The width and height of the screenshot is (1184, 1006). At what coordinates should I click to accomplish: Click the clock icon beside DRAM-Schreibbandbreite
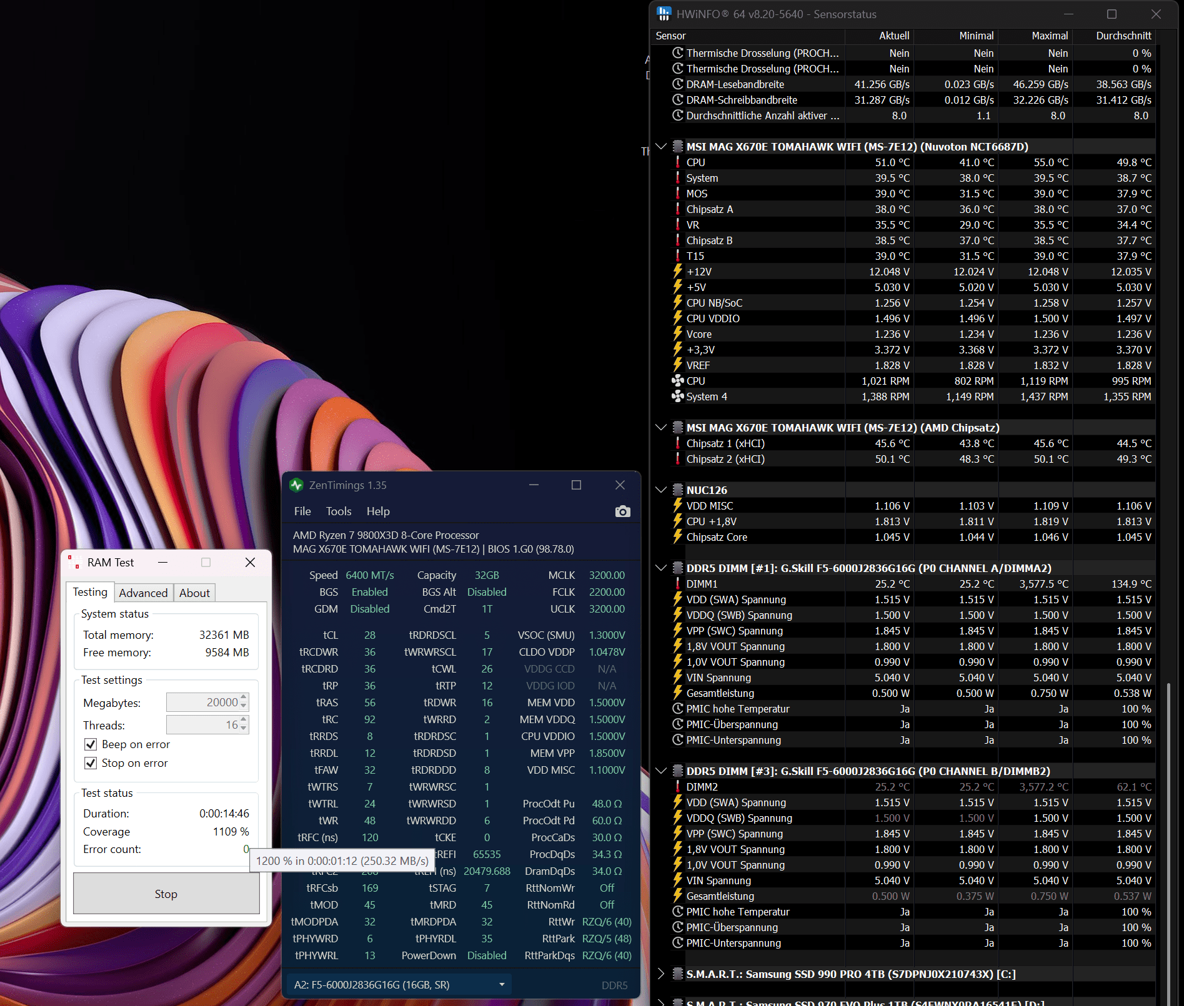[678, 100]
